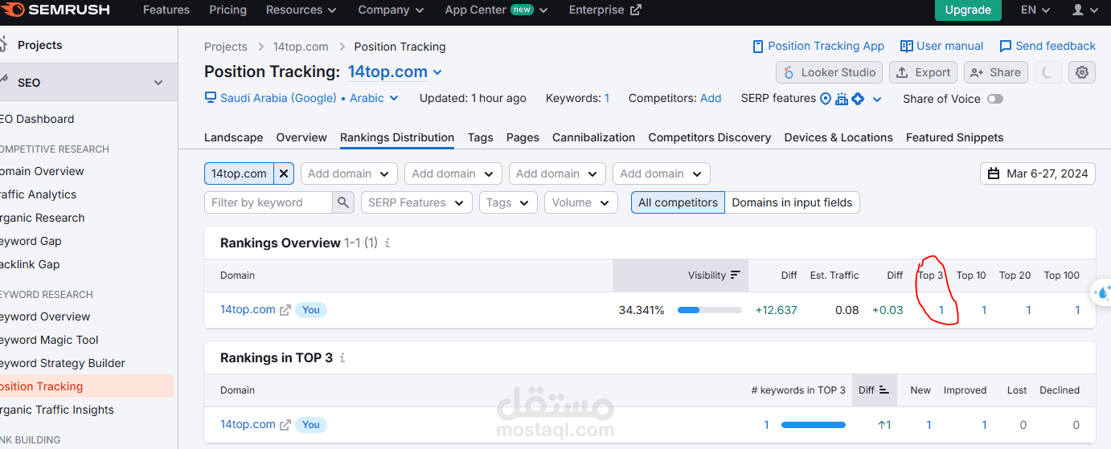Click the Enterprise external link icon
The width and height of the screenshot is (1111, 449).
click(x=636, y=10)
